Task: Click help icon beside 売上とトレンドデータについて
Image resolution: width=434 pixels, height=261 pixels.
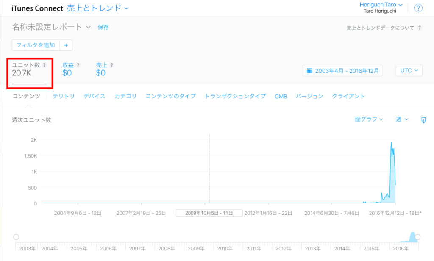Action: (420, 28)
